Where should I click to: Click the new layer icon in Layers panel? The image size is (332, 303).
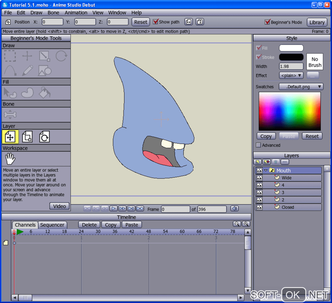coord(257,162)
